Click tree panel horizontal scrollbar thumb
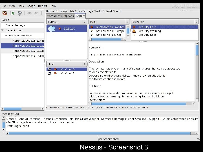The width and height of the screenshot is (203, 152). click(x=13, y=109)
